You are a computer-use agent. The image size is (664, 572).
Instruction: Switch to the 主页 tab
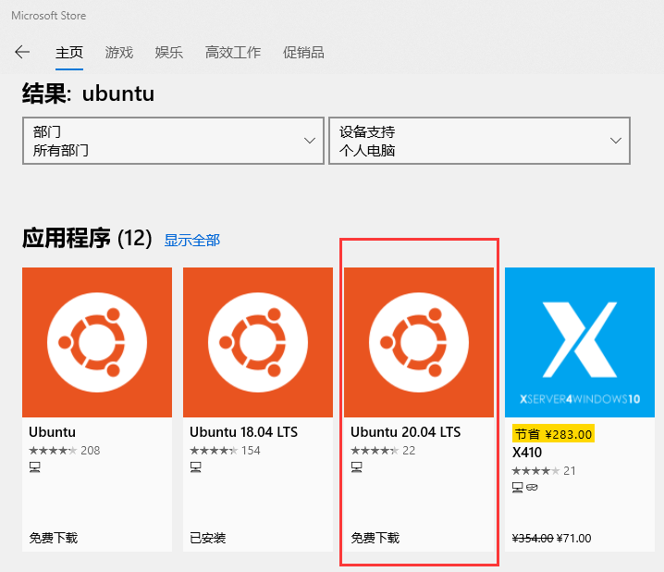69,52
